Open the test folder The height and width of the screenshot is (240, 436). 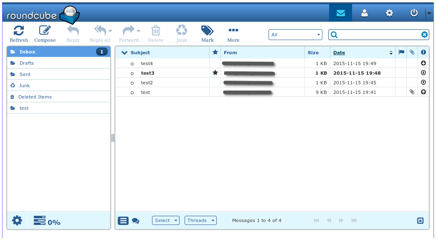tap(58, 108)
